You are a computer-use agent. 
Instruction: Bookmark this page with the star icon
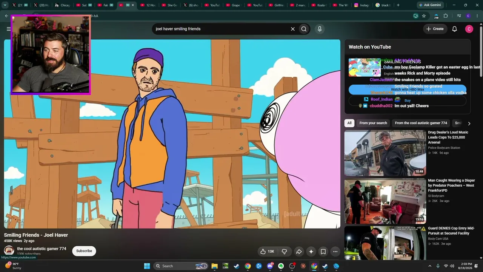424,16
